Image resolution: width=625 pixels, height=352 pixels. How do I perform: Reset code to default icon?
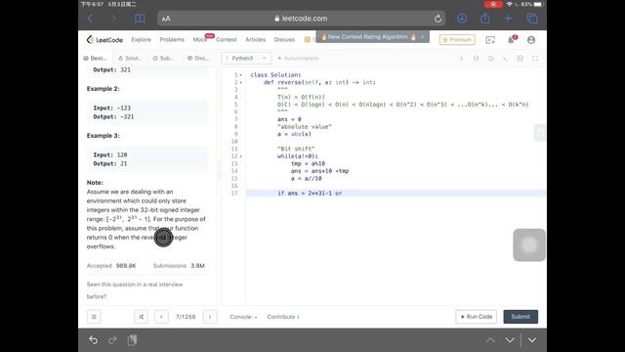pyautogui.click(x=490, y=59)
